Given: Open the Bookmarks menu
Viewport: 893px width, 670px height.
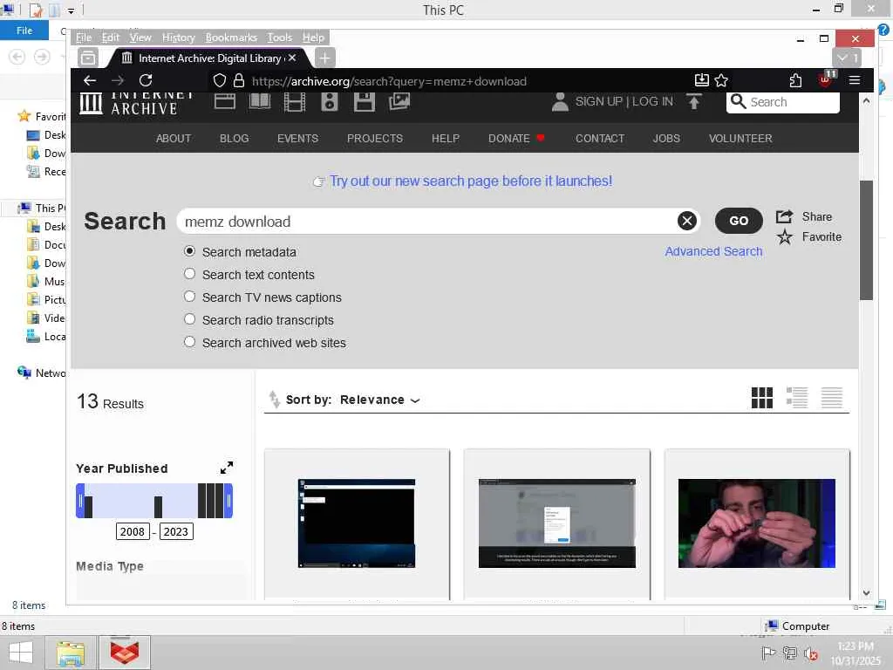Looking at the screenshot, I should pyautogui.click(x=231, y=38).
